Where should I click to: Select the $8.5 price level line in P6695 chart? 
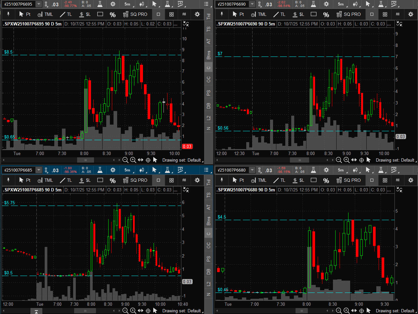click(x=92, y=55)
